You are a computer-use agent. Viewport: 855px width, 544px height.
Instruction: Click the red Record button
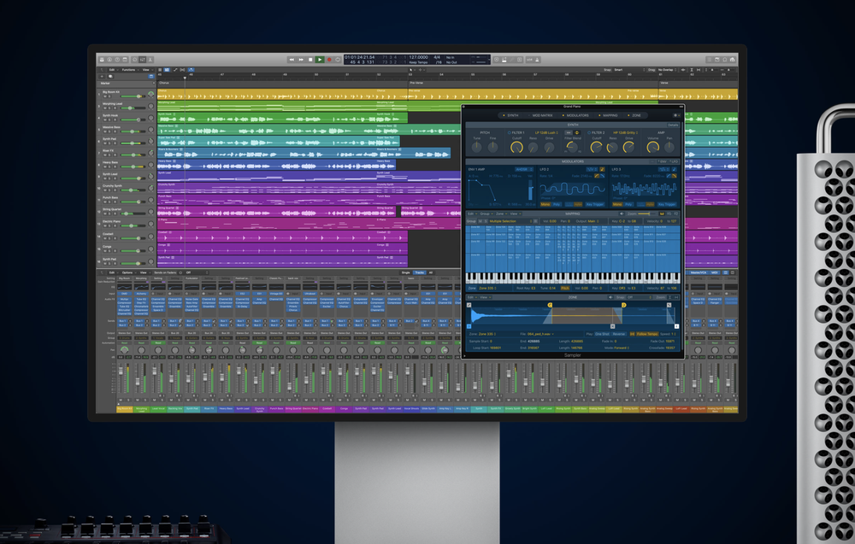329,60
